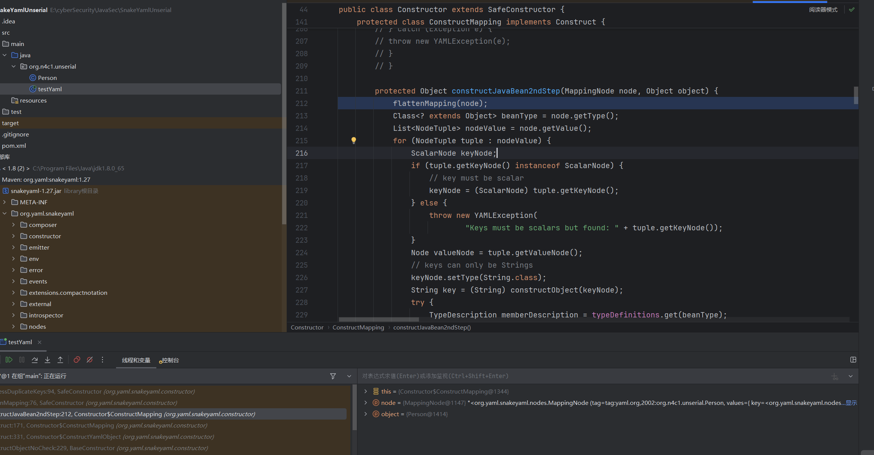Expand the 'node' variable in debugger

click(365, 403)
